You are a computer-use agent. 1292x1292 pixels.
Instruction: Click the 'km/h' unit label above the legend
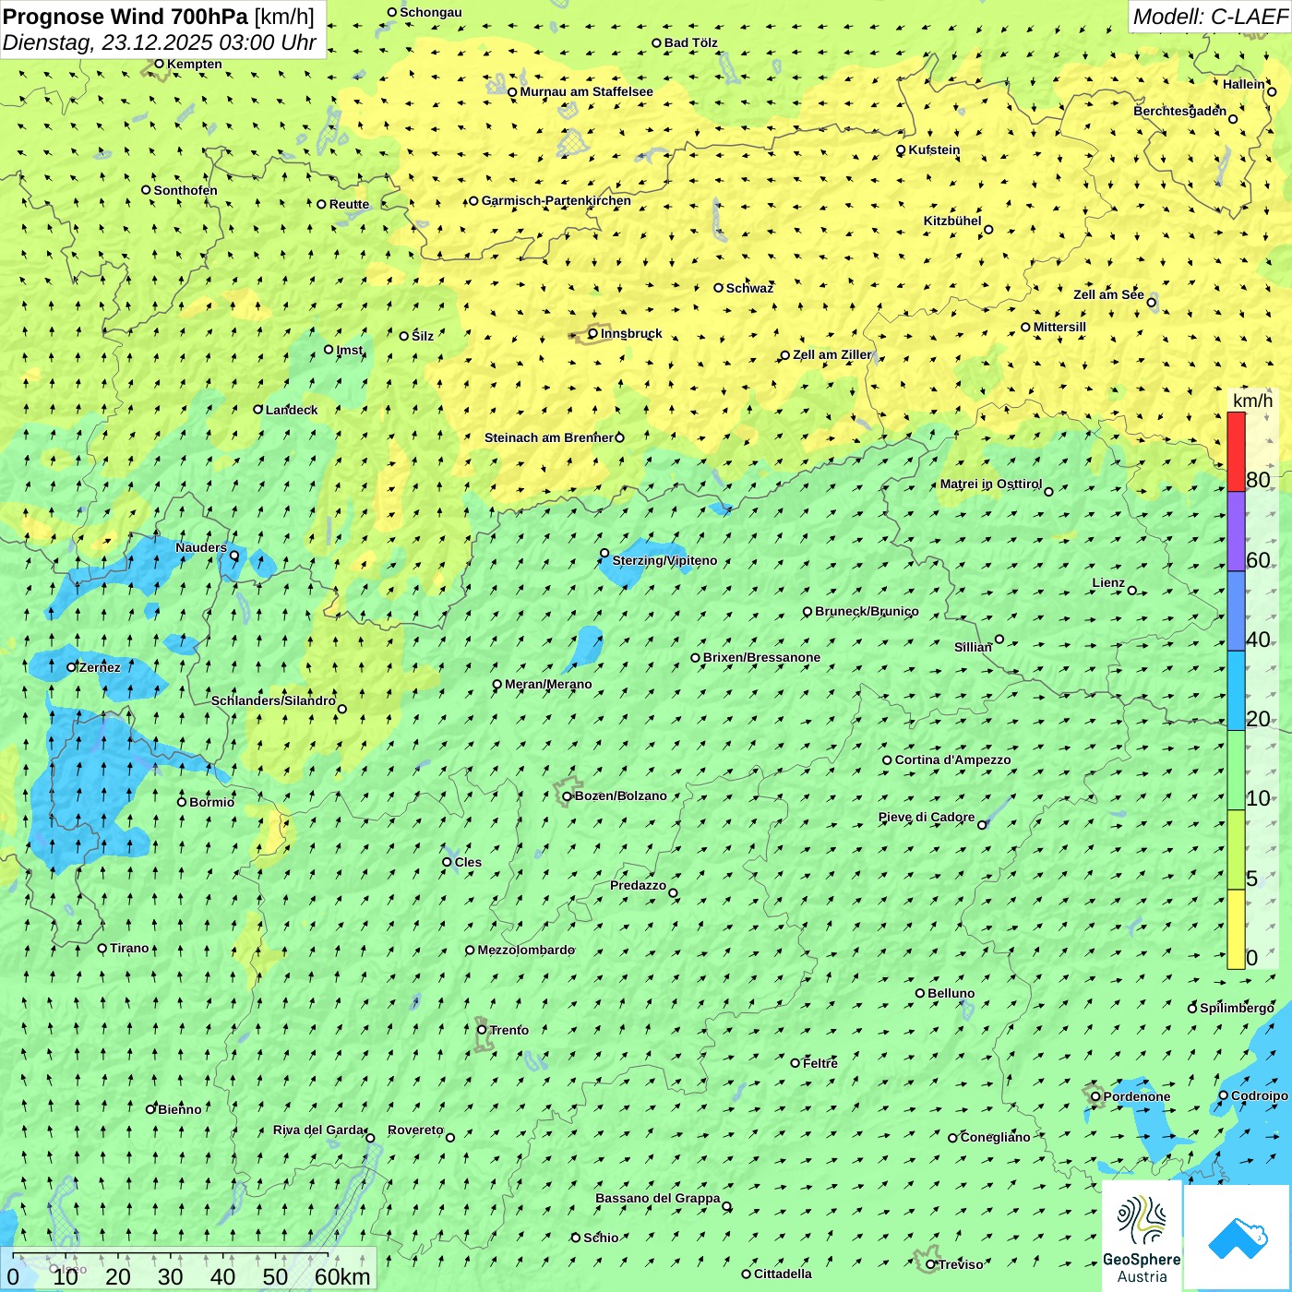tap(1252, 401)
